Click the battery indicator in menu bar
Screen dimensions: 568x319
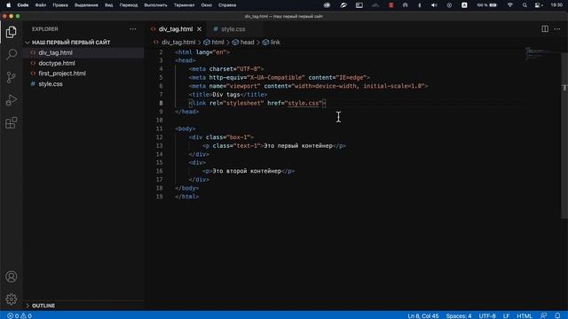[x=487, y=5]
